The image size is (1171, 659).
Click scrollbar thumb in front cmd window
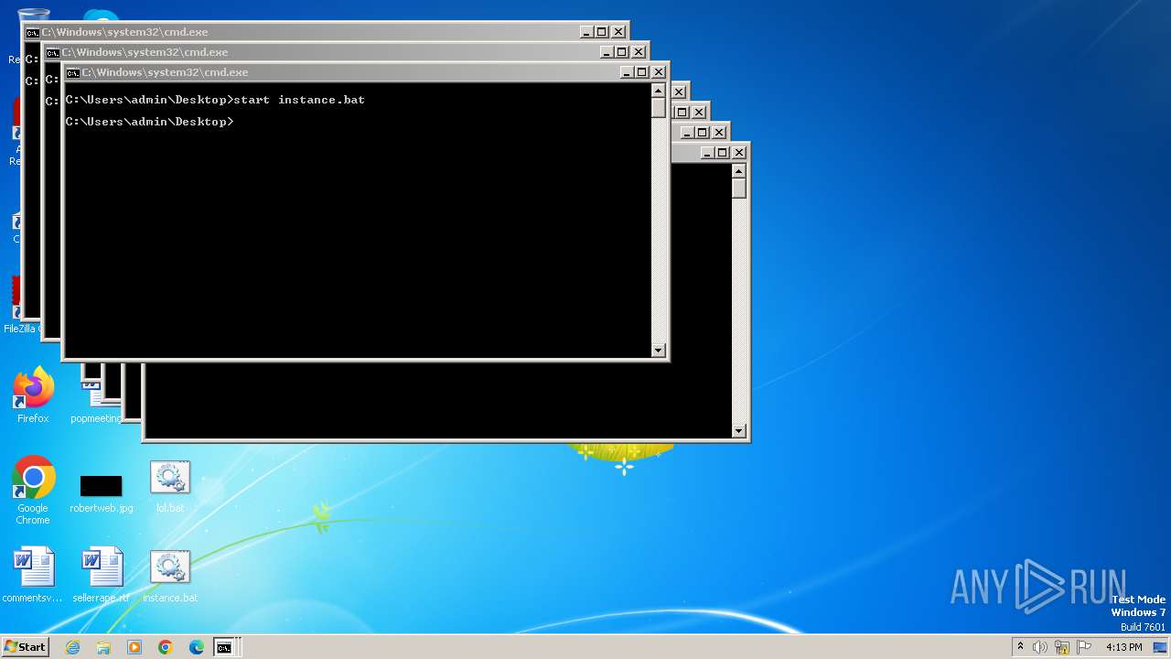click(x=659, y=108)
